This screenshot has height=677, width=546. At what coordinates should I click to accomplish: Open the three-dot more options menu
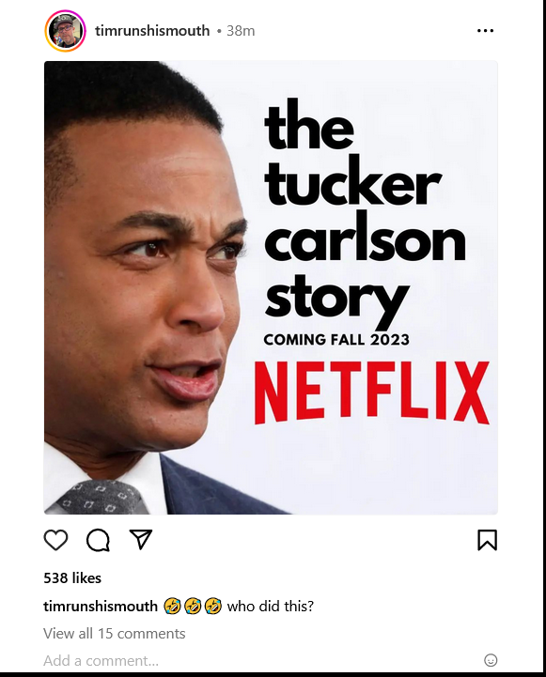pos(486,31)
